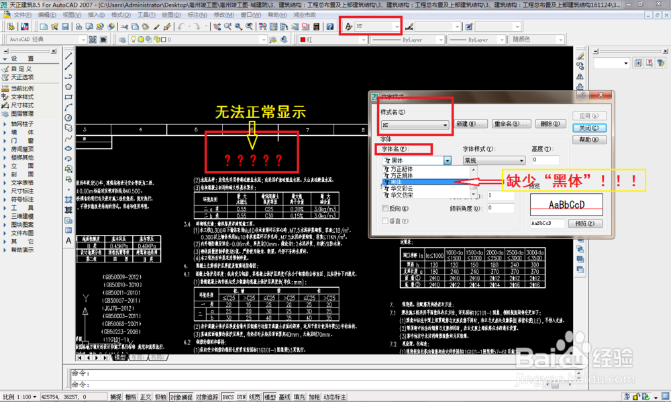Toggle 对象捕捉 object snap in status bar
This screenshot has height=402, width=671.
(181, 397)
